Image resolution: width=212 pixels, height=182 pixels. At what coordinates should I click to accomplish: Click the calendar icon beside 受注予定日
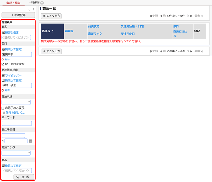click(31, 141)
